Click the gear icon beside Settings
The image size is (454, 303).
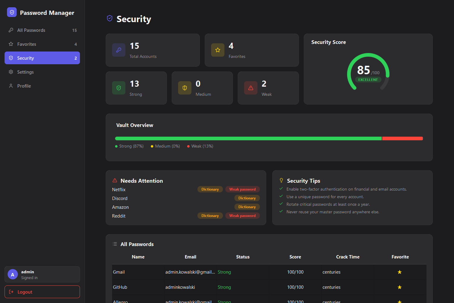pos(11,72)
